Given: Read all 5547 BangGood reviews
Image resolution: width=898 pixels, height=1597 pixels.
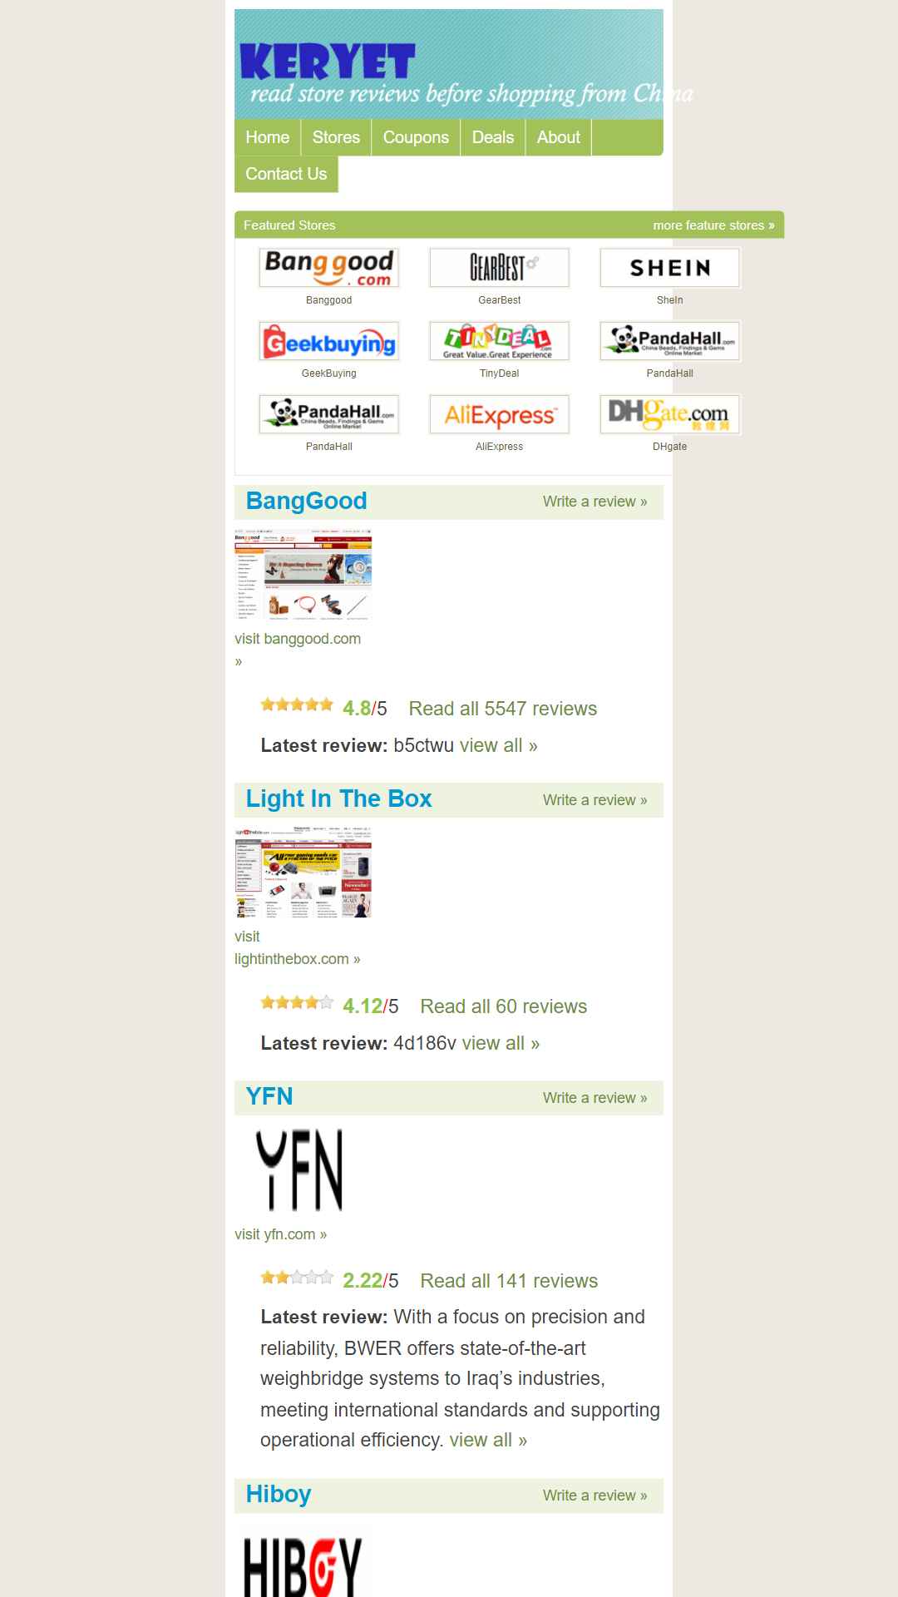Looking at the screenshot, I should coord(503,709).
